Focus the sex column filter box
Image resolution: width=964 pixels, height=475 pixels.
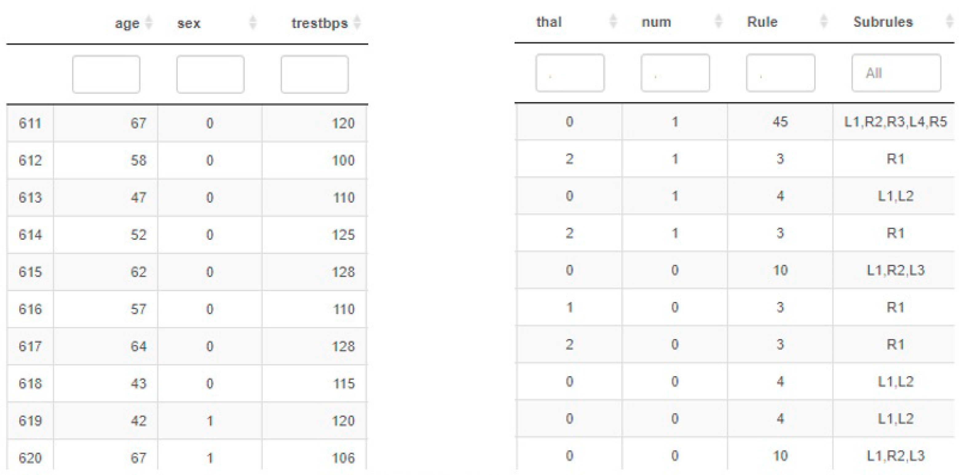tap(210, 74)
